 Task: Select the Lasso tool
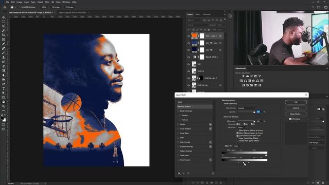[4, 26]
